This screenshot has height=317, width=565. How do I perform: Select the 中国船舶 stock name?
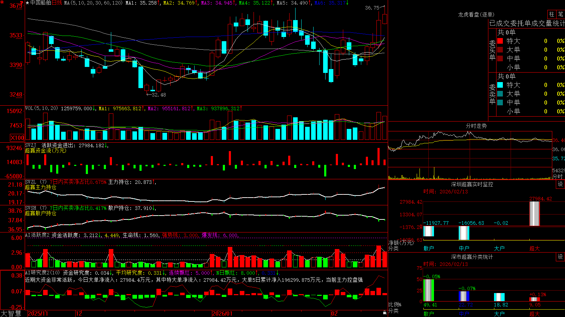tap(41, 3)
